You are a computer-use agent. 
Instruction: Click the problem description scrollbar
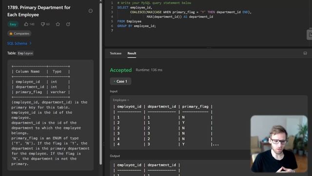coord(100,84)
